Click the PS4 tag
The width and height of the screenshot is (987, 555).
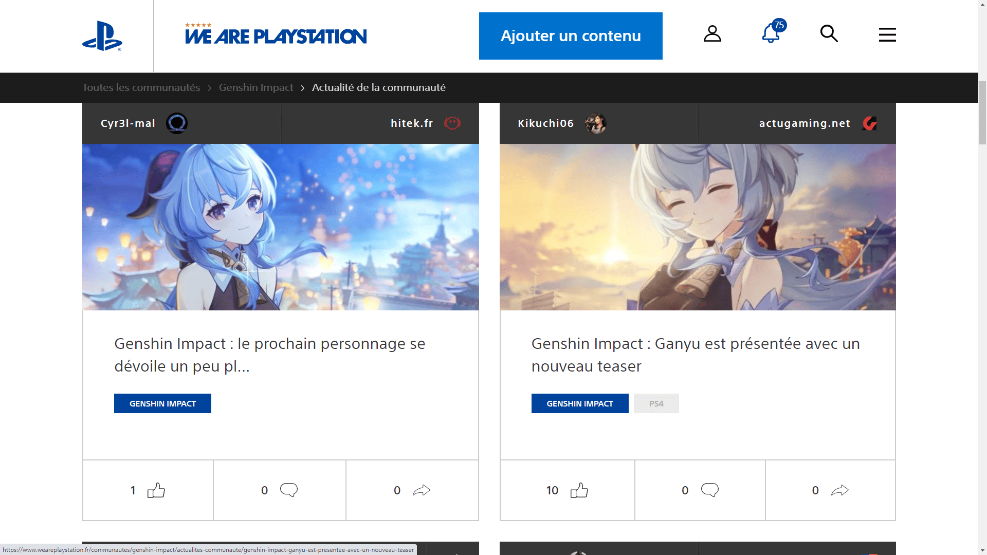[656, 403]
